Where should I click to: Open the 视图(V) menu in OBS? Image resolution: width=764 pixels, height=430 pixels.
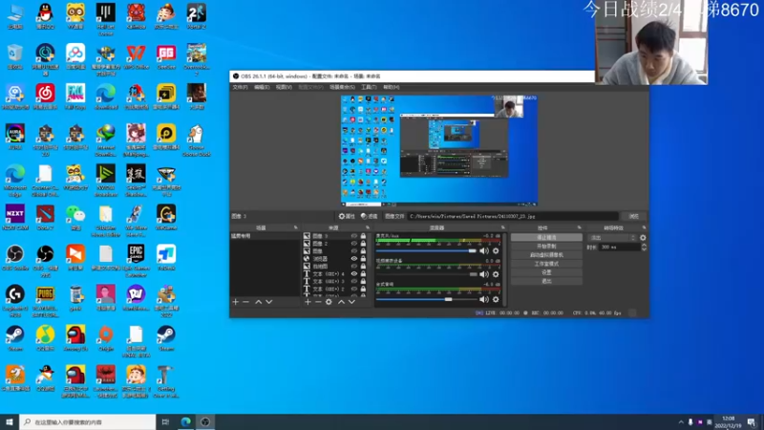coord(284,87)
